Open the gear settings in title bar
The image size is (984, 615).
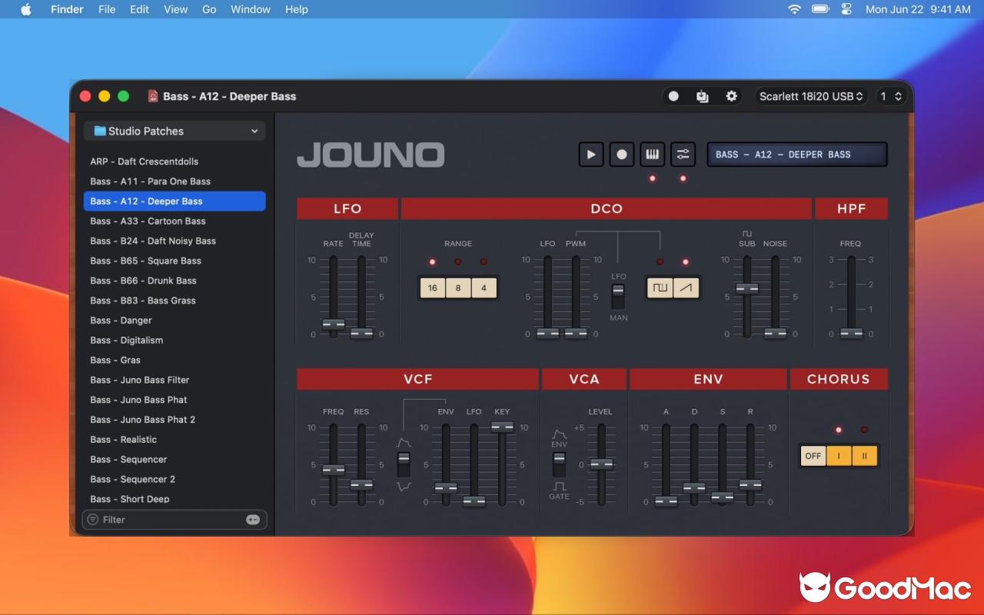pyautogui.click(x=731, y=96)
